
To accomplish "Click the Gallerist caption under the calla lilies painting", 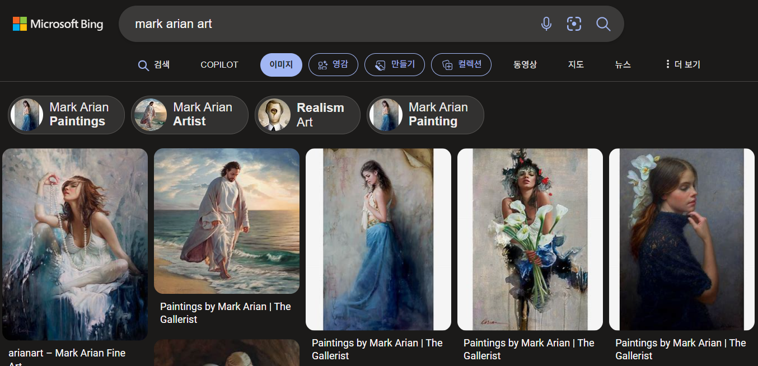I will 529,349.
